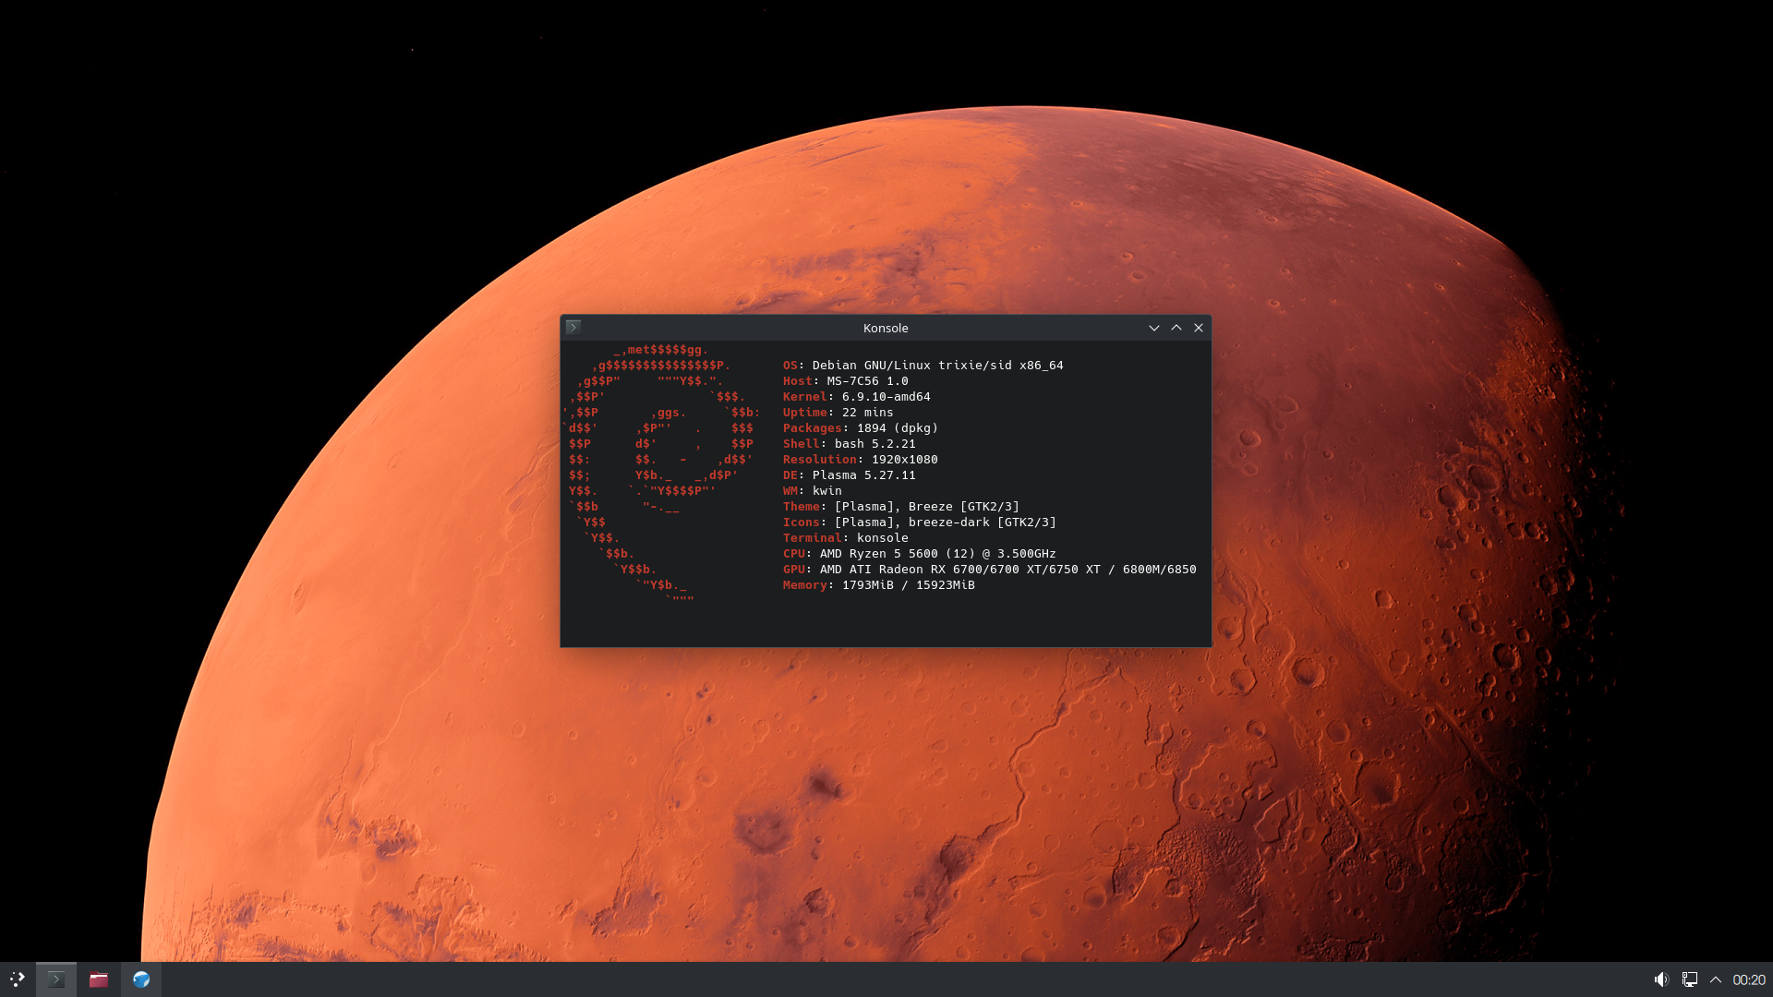Click the Host value 'MS-7C56 1.0'
The width and height of the screenshot is (1773, 997).
(867, 381)
